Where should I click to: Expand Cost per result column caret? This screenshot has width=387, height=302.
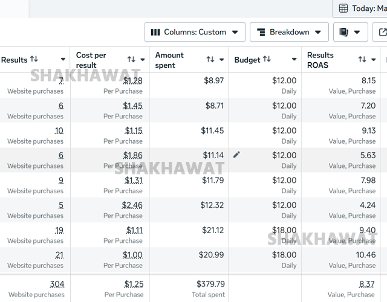coord(143,59)
